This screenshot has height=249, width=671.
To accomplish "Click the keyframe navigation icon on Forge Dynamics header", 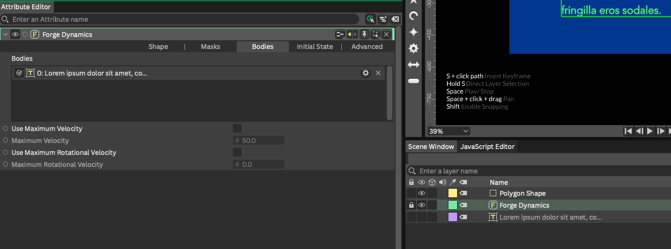I will point(353,34).
